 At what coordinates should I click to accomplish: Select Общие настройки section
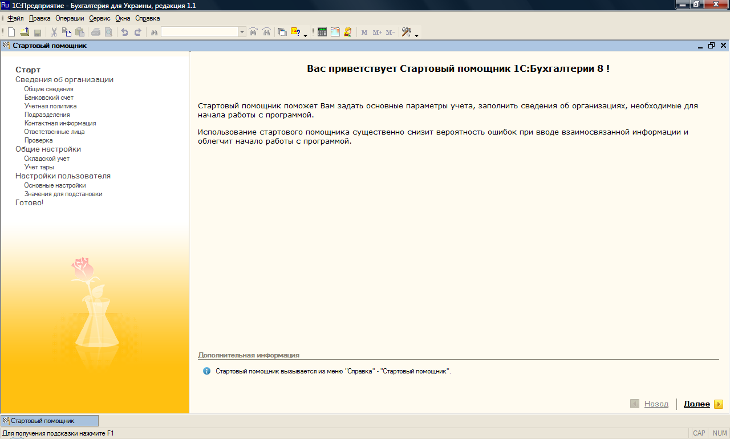pyautogui.click(x=48, y=149)
